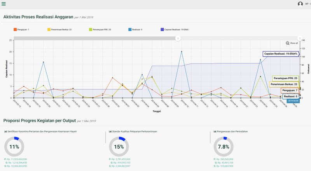Click the 2019-04-30 date cursor label
Screen dimensions: 311x171
[x=293, y=101]
